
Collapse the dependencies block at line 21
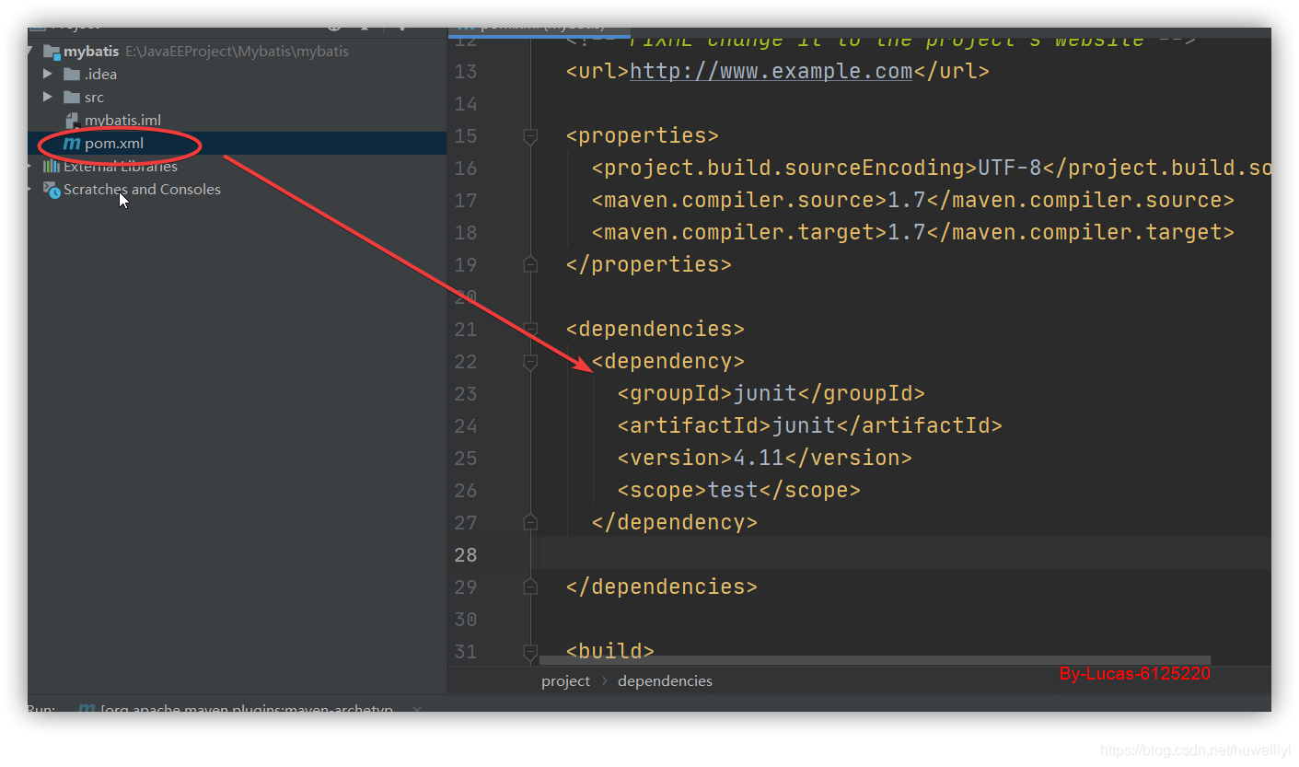(530, 330)
